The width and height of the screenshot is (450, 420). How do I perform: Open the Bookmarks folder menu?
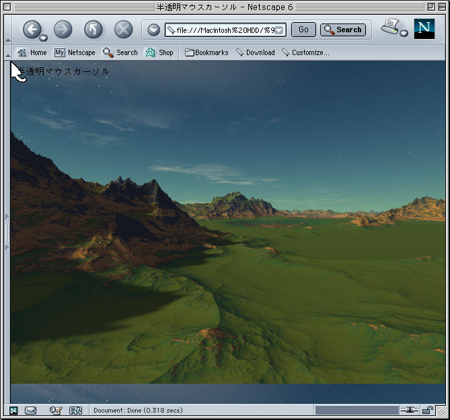point(207,52)
